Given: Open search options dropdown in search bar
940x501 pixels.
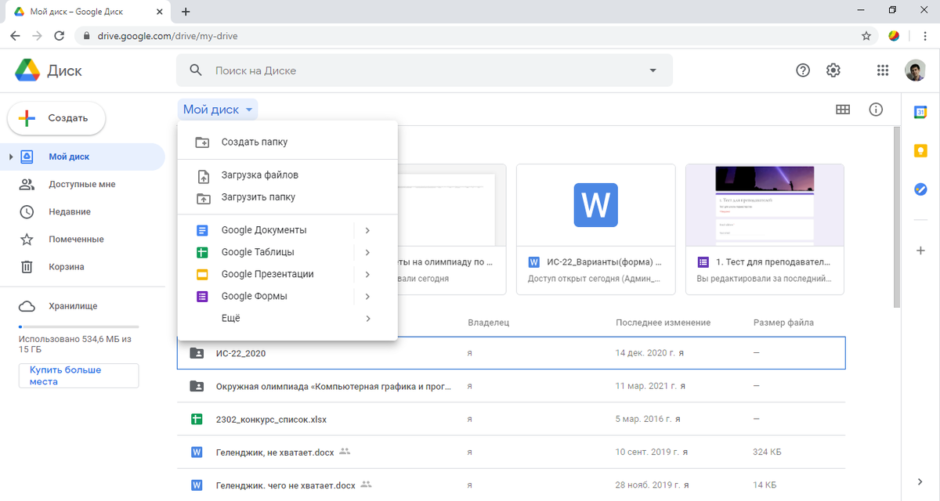Looking at the screenshot, I should 653,70.
